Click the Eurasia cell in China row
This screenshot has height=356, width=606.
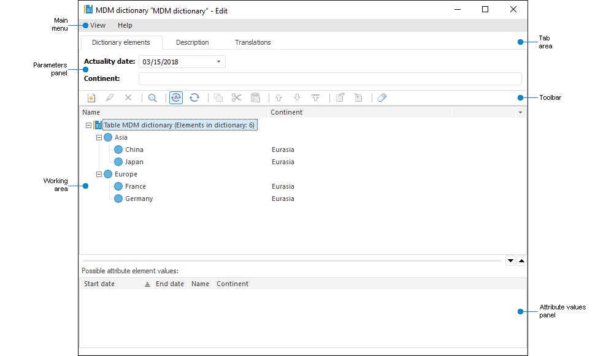(283, 150)
